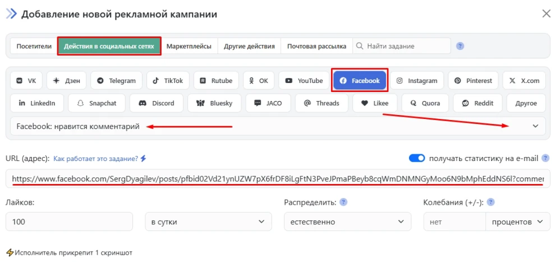Click the Колебания field with нет placeholder
This screenshot has height=262, width=560.
[455, 222]
